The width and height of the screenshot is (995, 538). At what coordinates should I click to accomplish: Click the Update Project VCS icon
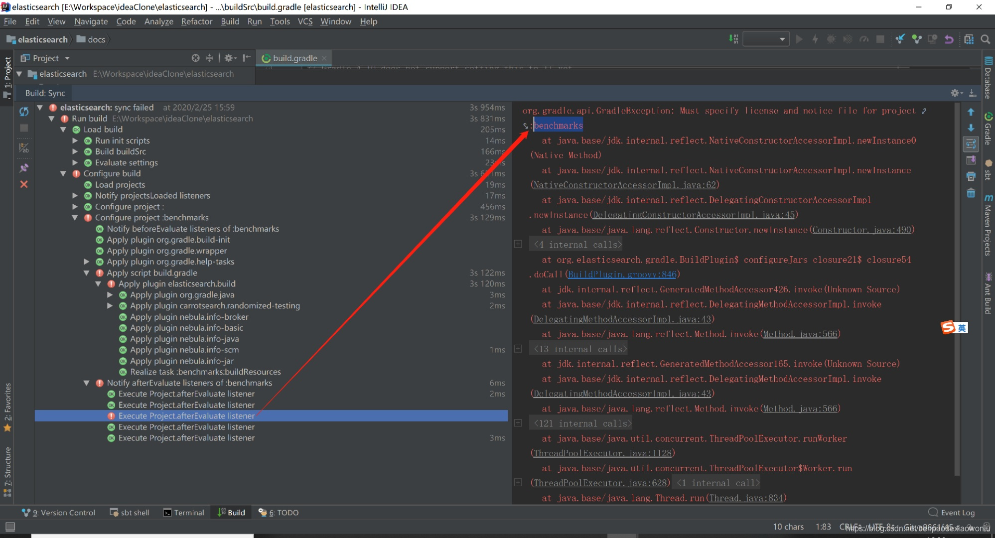[x=900, y=39]
